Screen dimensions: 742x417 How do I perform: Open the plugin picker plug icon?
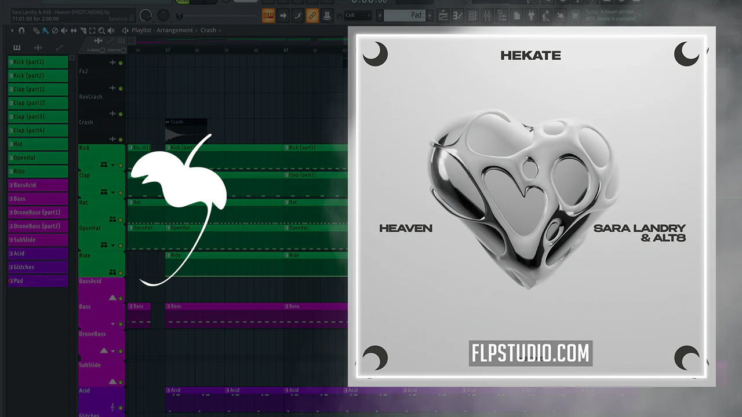coord(531,16)
